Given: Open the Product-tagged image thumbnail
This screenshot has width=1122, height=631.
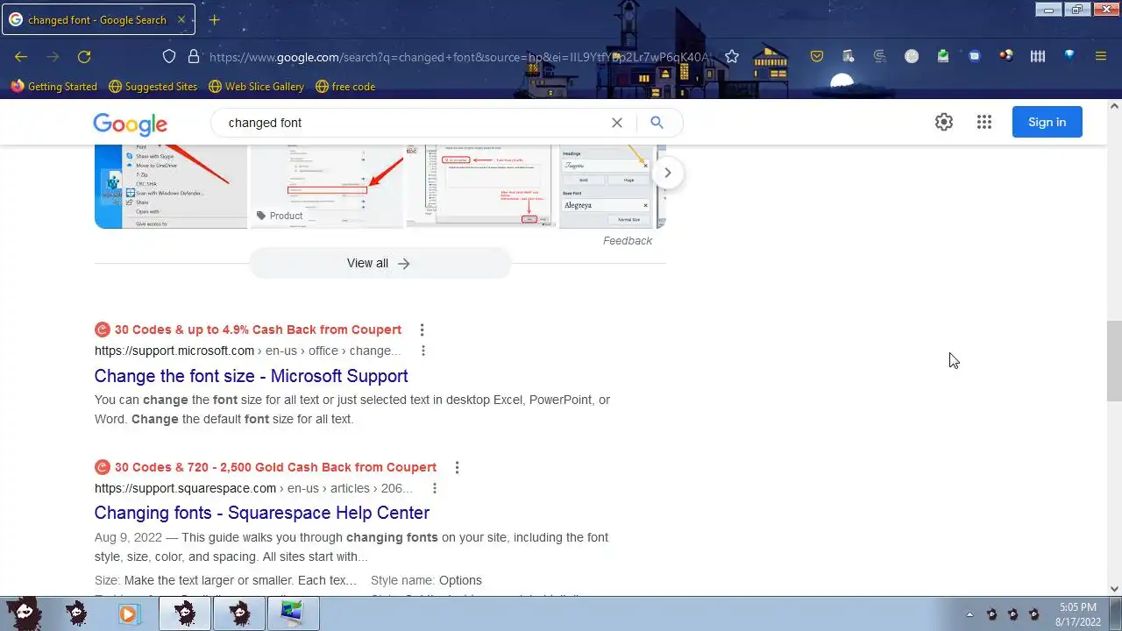Looking at the screenshot, I should coord(326,187).
